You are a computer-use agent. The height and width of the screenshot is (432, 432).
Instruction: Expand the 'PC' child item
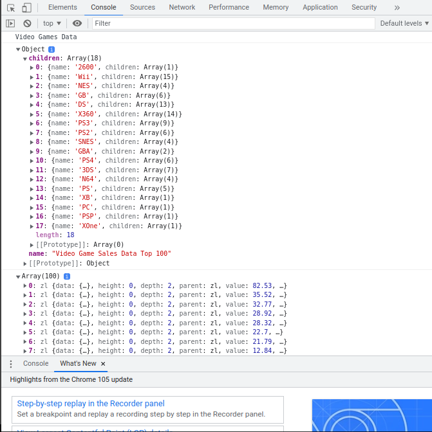[32, 208]
